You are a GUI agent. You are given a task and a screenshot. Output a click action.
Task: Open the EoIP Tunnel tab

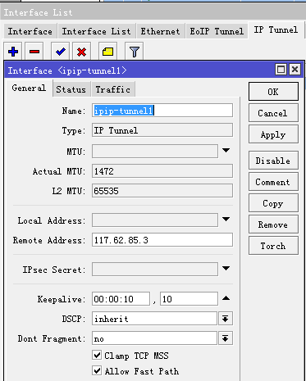pos(217,31)
